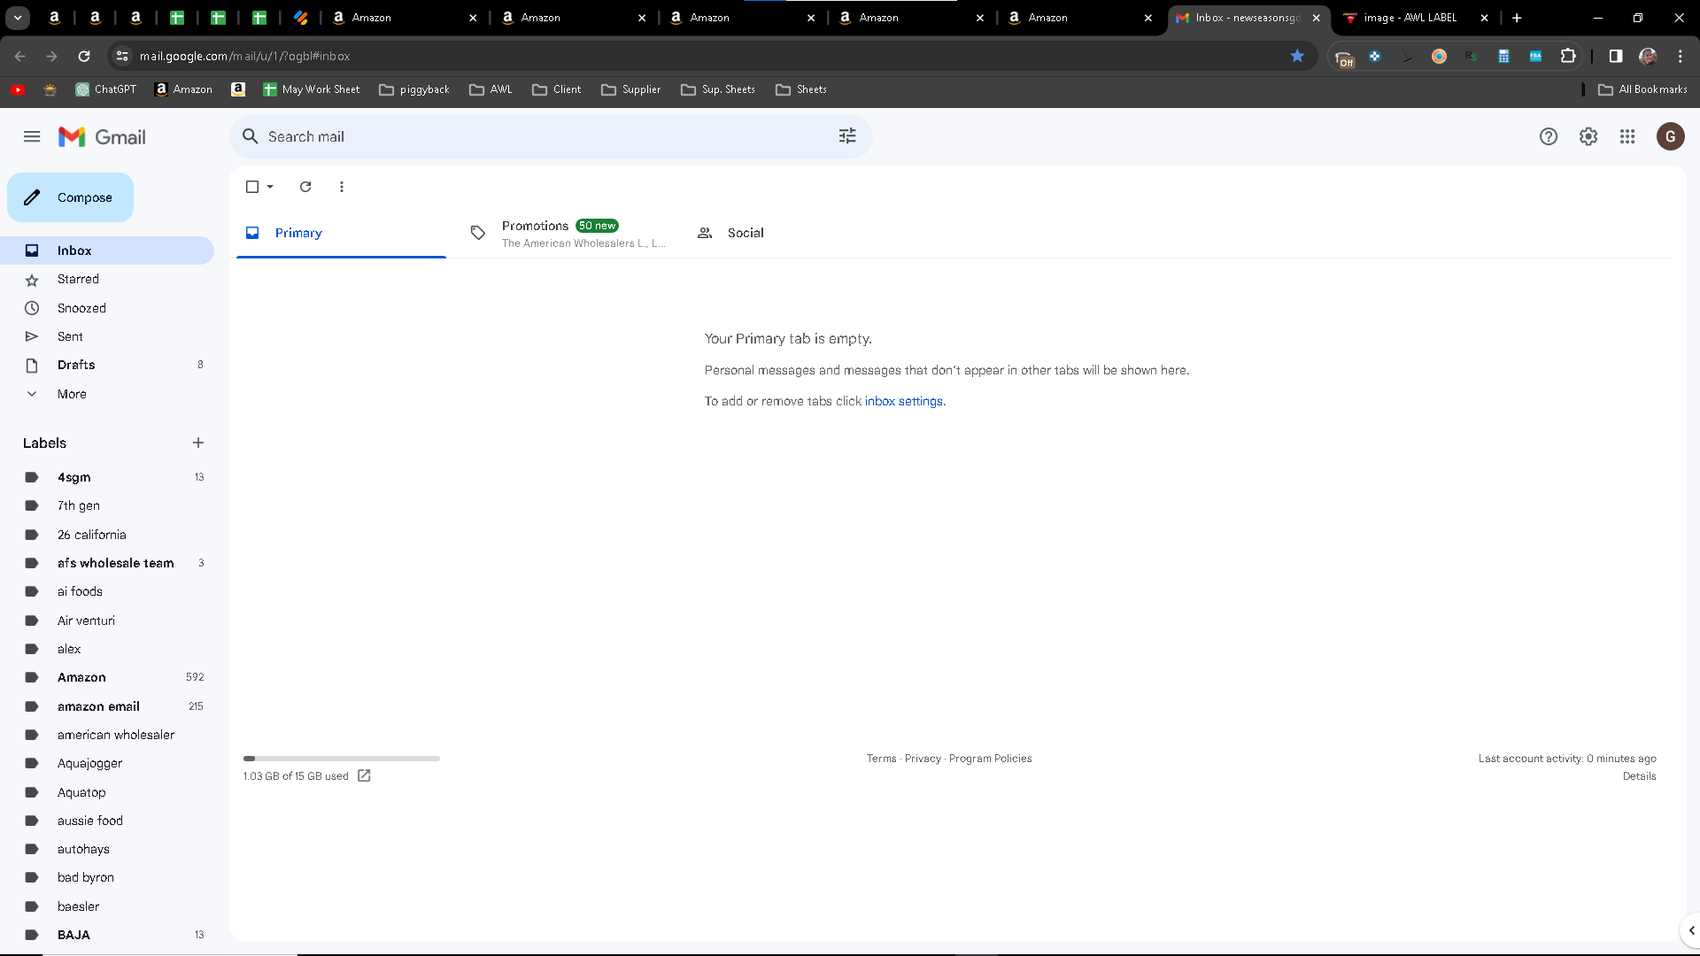The width and height of the screenshot is (1700, 956).
Task: Tick the select-all messages checkbox
Action: click(x=252, y=187)
